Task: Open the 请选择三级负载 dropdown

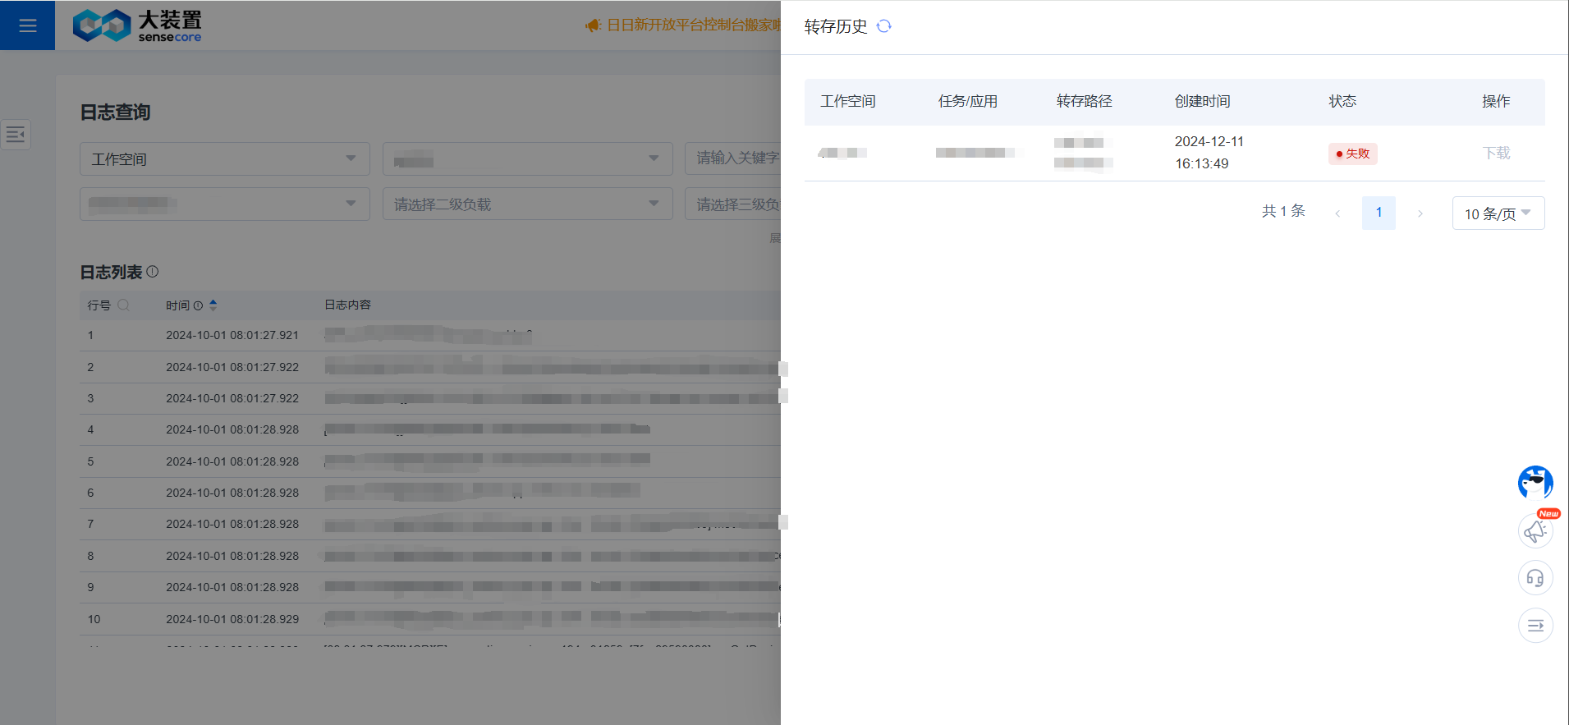Action: (x=732, y=204)
